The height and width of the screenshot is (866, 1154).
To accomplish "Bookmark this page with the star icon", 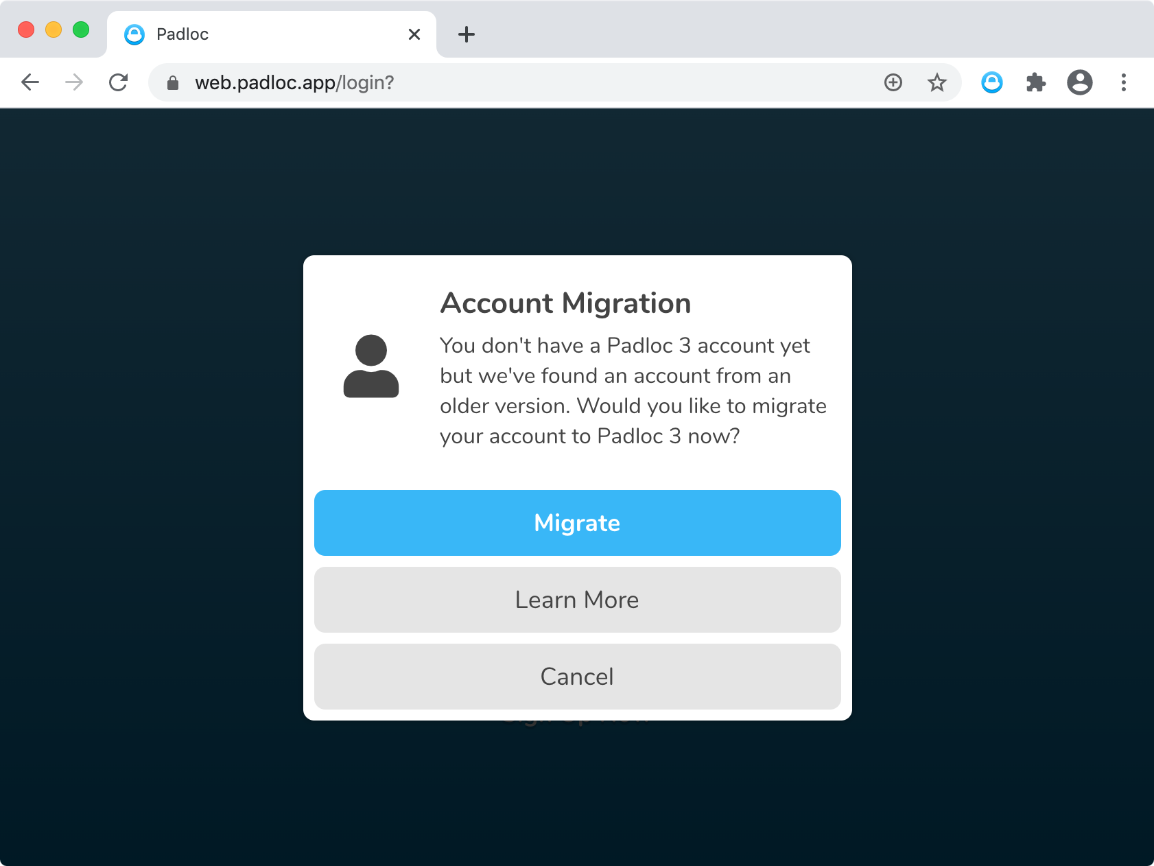I will 937,82.
